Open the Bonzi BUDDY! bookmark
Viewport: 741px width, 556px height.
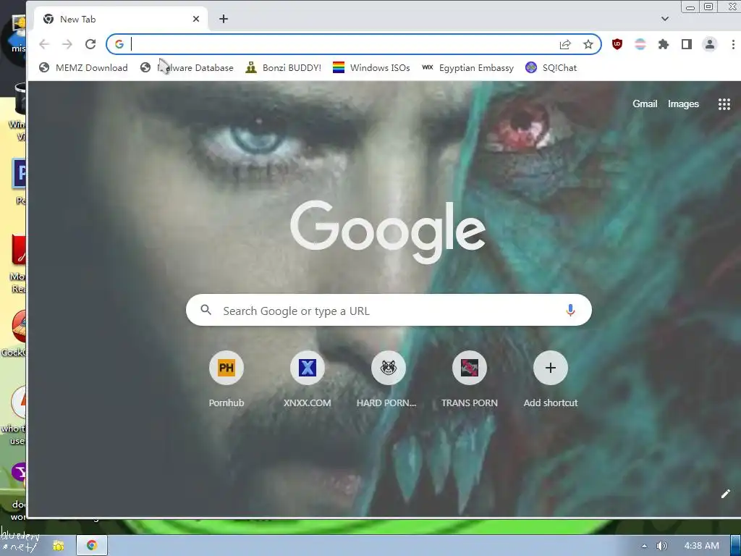click(283, 67)
